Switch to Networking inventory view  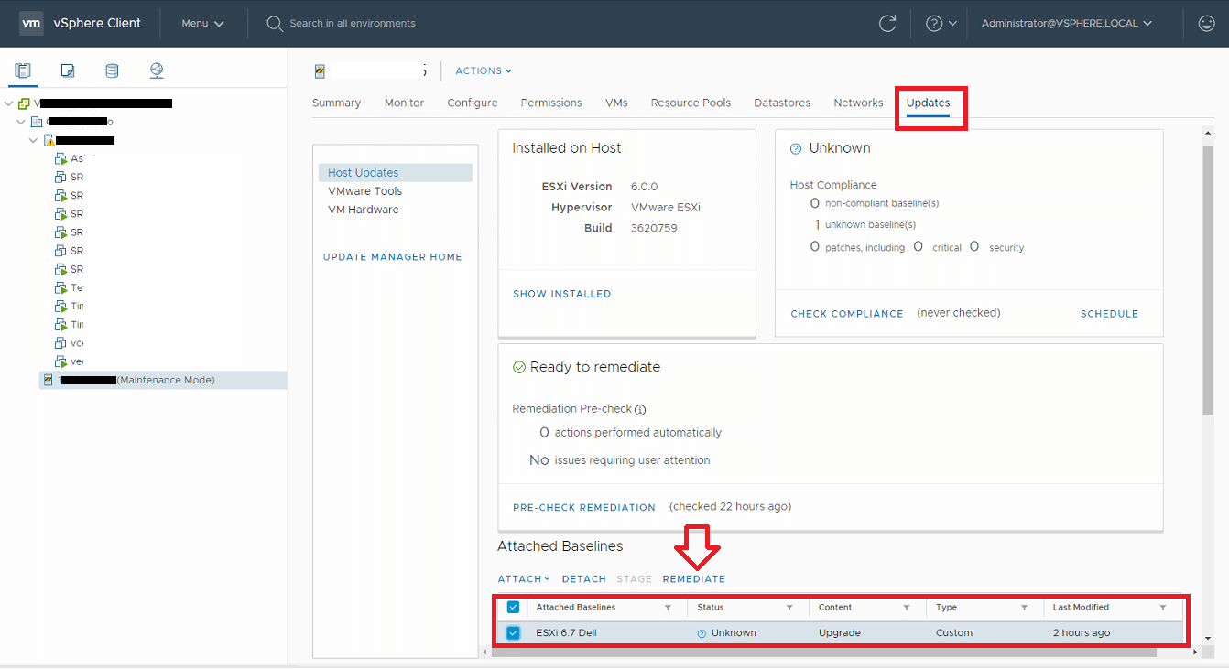tap(157, 70)
